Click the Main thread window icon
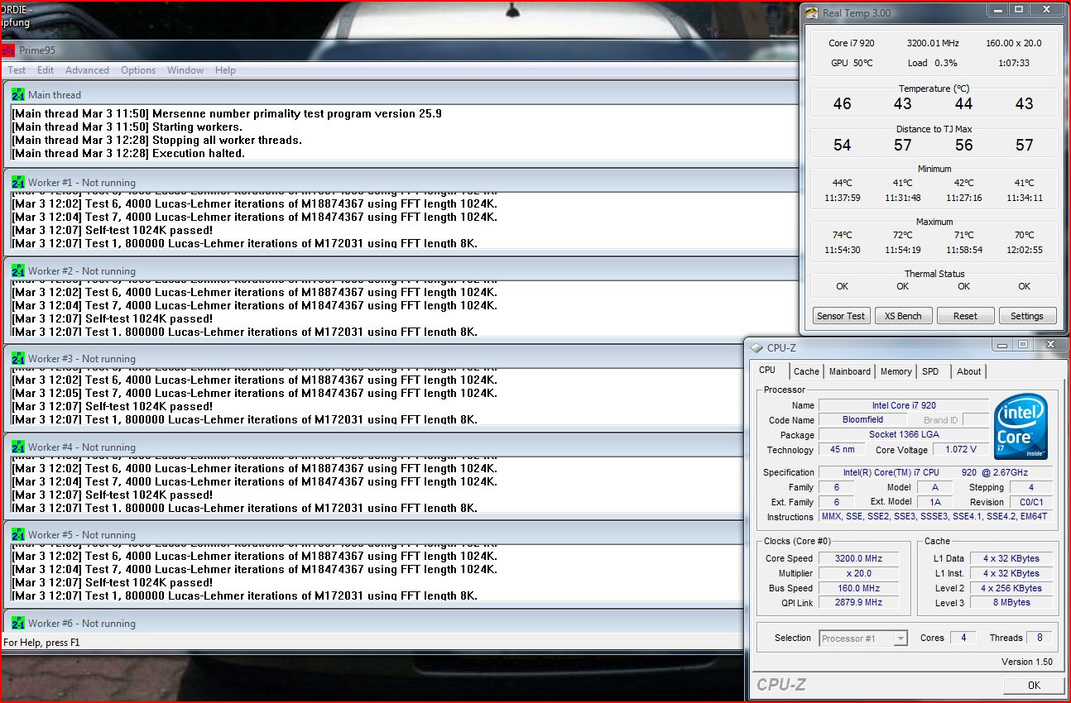 (x=18, y=94)
